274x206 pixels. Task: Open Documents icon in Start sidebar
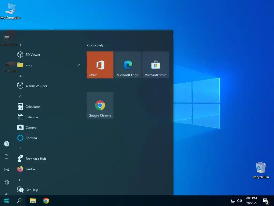point(7,157)
